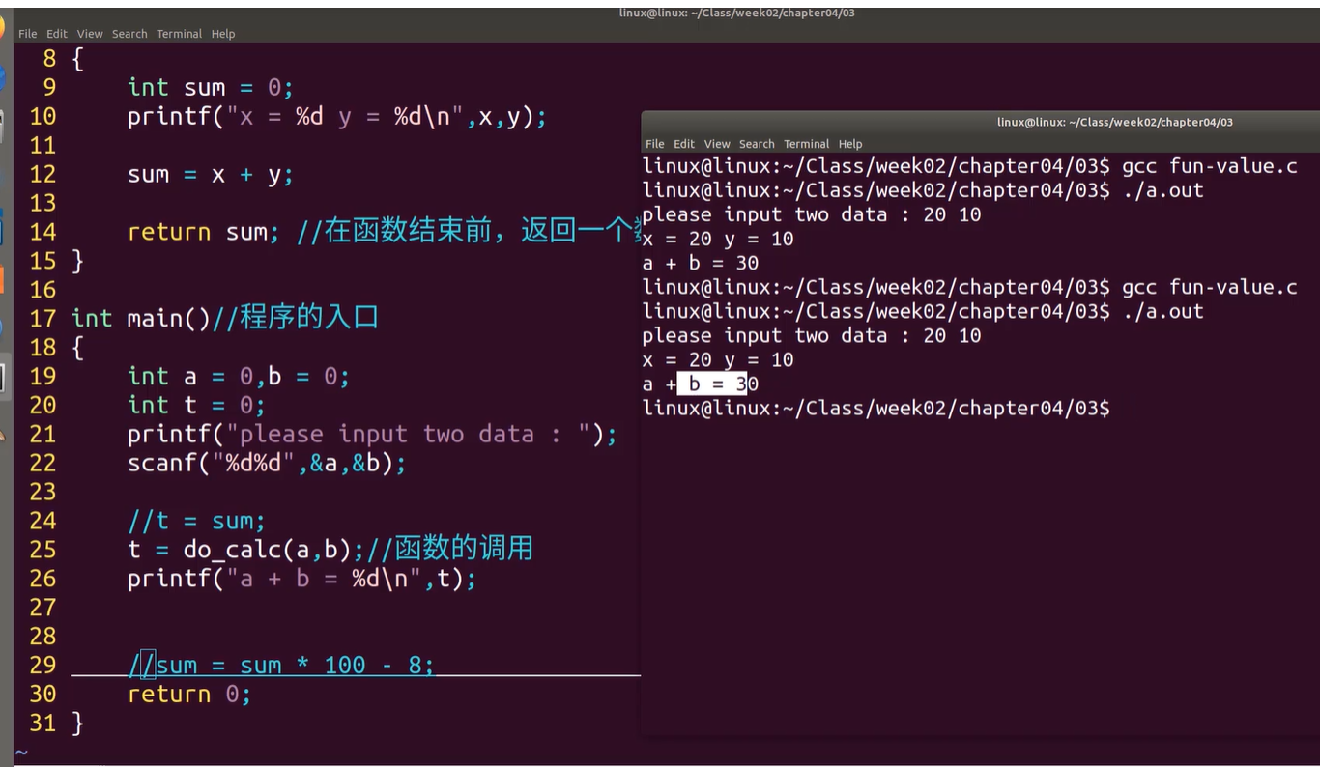Click the code line 'int a = 0,b = 0;'

point(238,376)
